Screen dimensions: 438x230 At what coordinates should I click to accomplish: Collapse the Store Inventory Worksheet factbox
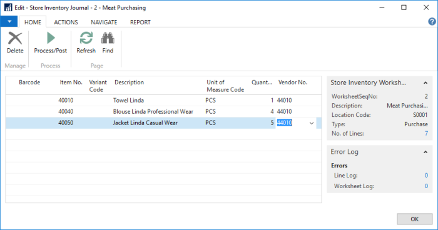pyautogui.click(x=425, y=82)
